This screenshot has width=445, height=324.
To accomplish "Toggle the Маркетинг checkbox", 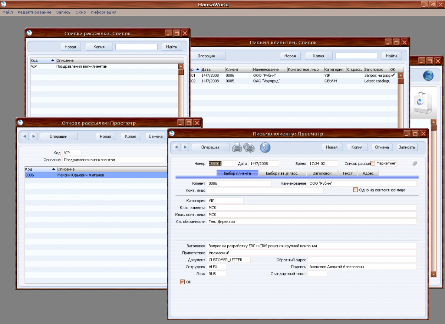I will pos(373,163).
